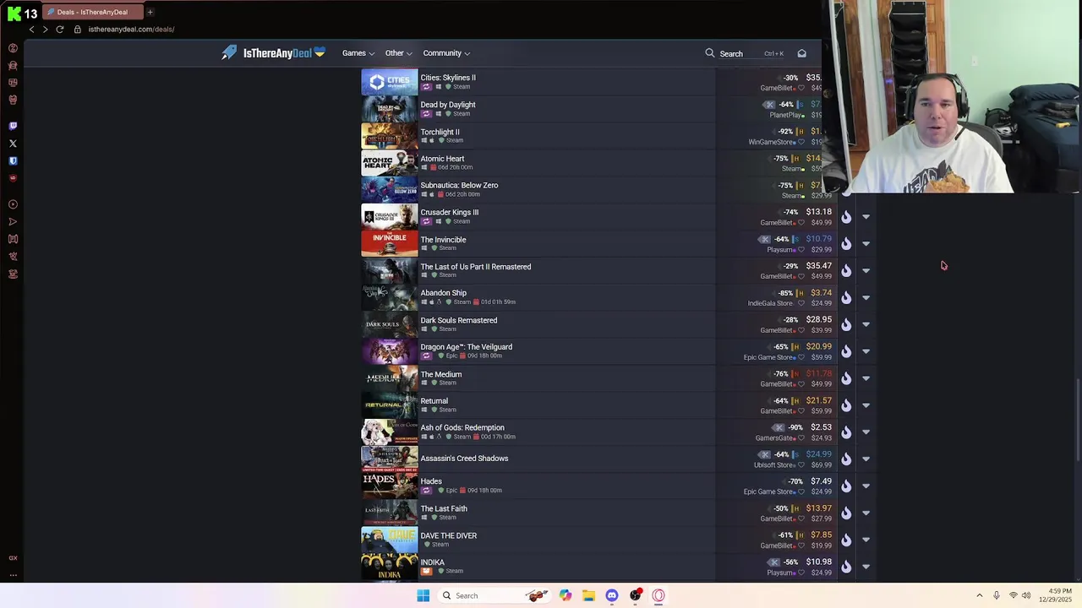Open Discord from the taskbar
The height and width of the screenshot is (608, 1082).
coord(612,595)
